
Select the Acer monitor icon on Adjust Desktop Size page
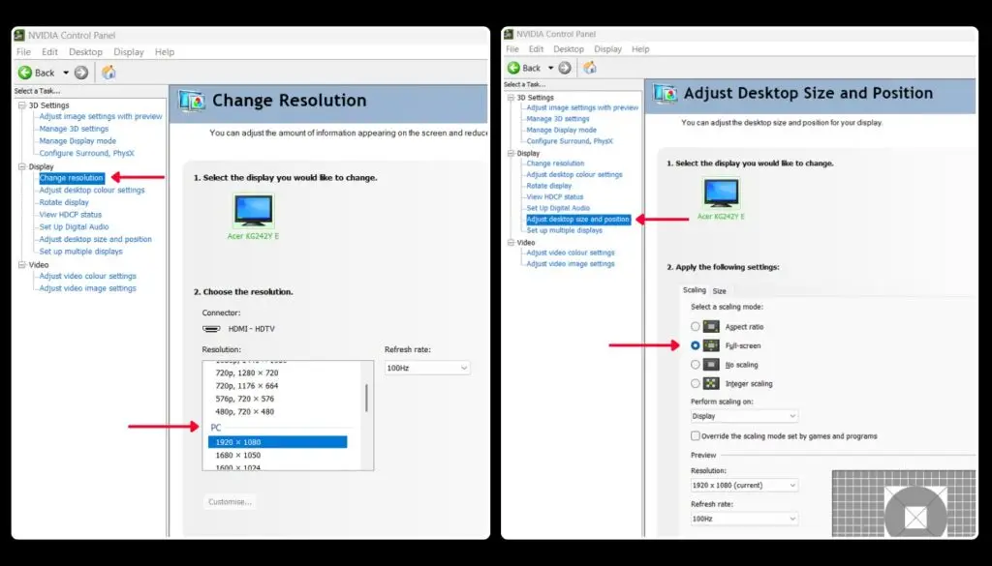point(721,193)
